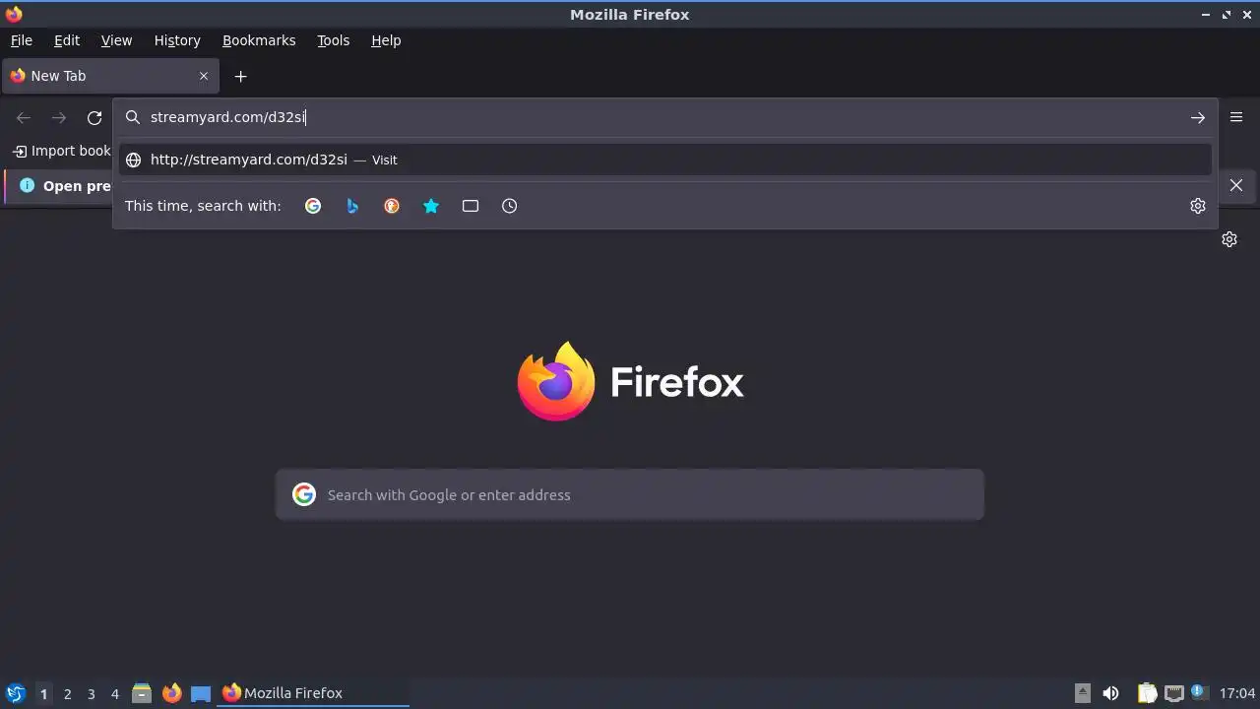Open network tray icon
This screenshot has height=709, width=1260.
1173,693
